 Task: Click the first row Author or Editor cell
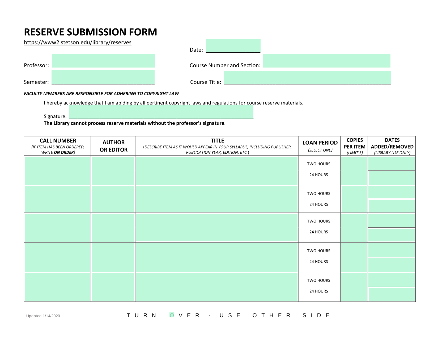click(113, 171)
